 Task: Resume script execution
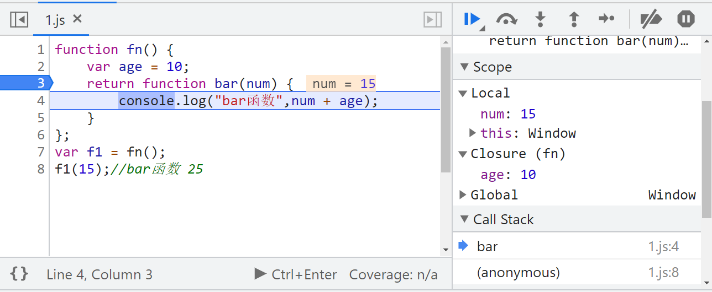pyautogui.click(x=473, y=19)
